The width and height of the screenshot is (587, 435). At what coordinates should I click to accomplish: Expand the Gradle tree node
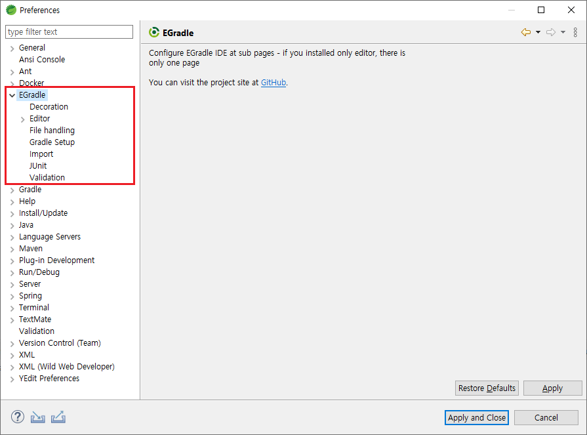pyautogui.click(x=12, y=190)
